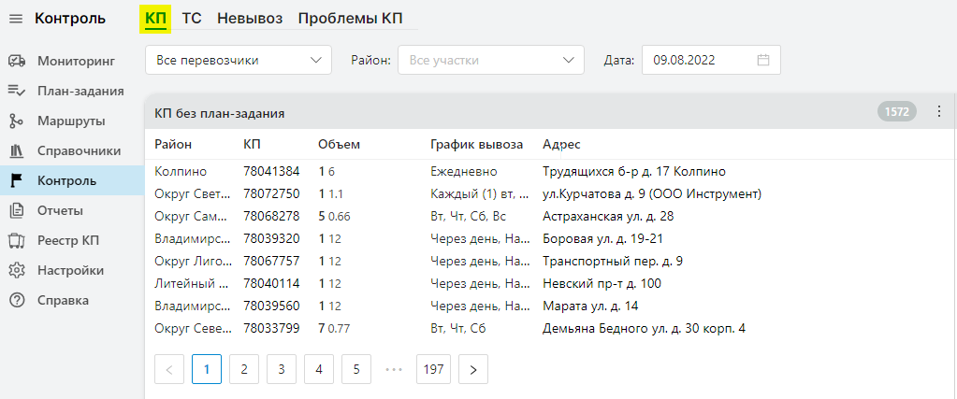
Task: Open the calendar date picker icon
Action: [762, 60]
